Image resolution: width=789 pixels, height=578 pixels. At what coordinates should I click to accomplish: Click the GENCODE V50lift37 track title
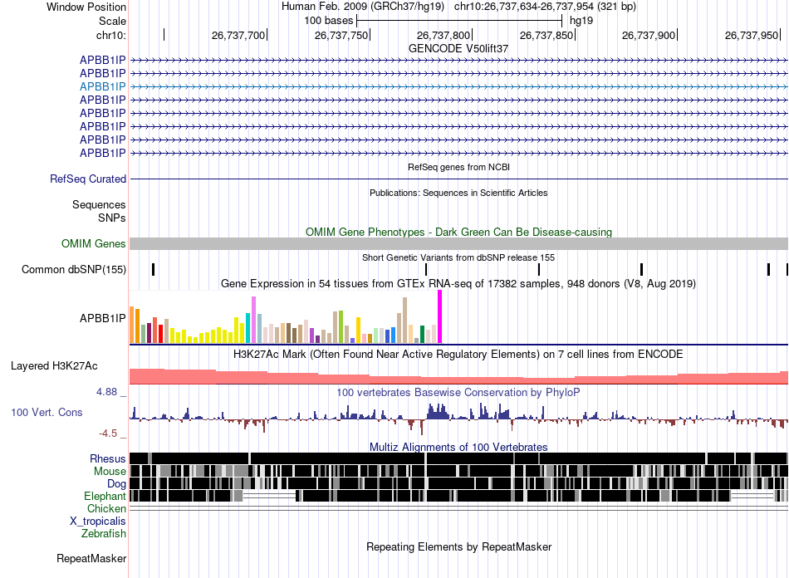pos(458,49)
